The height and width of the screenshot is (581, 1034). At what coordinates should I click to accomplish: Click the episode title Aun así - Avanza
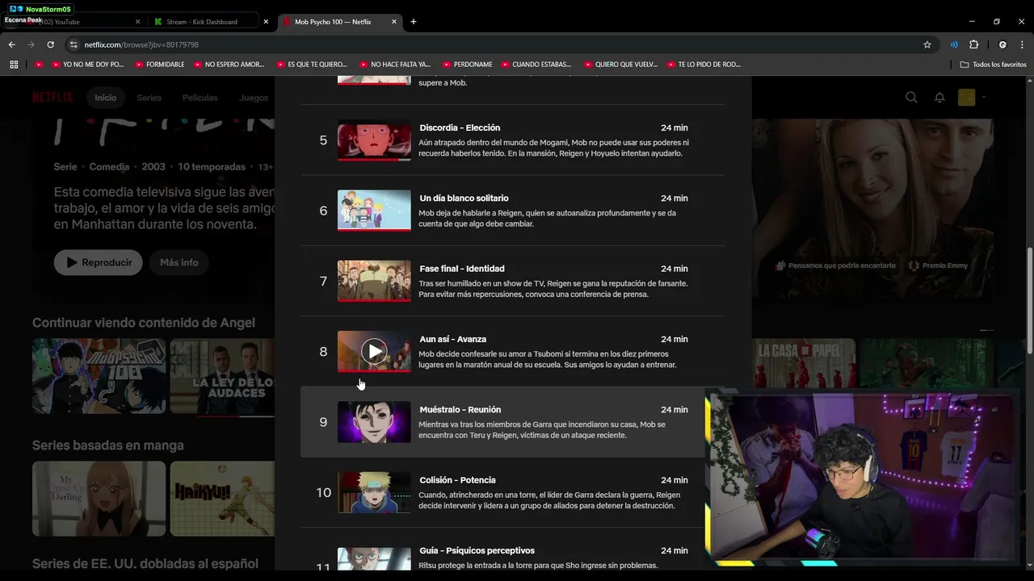click(x=452, y=339)
